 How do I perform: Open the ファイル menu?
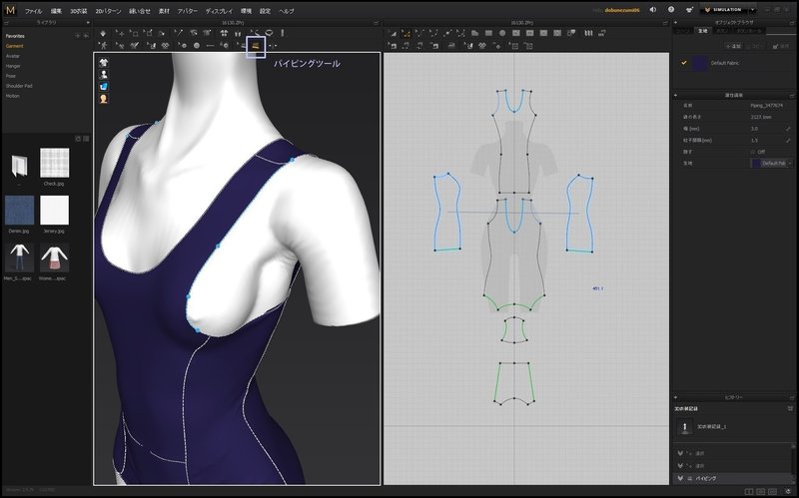(x=33, y=10)
